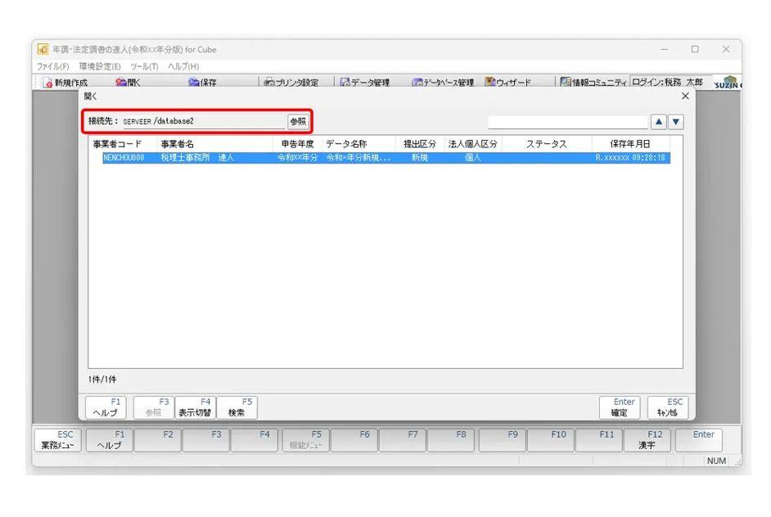The height and width of the screenshot is (517, 771).
Task: Click the 1件/1件 count label
Action: pyautogui.click(x=103, y=380)
